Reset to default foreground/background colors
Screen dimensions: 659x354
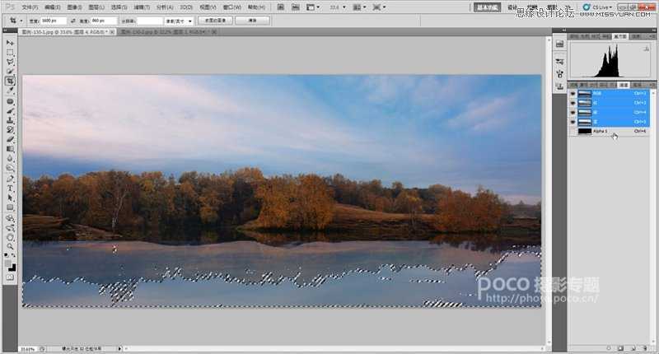[7, 255]
